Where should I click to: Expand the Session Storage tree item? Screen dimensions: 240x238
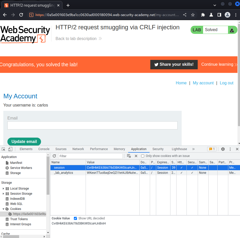(x=3, y=194)
